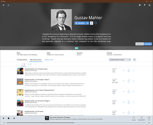153x125 pixels.
Task: Open Symphony No. 6 in A minor ("Tragic")
Action: [x=37, y=101]
